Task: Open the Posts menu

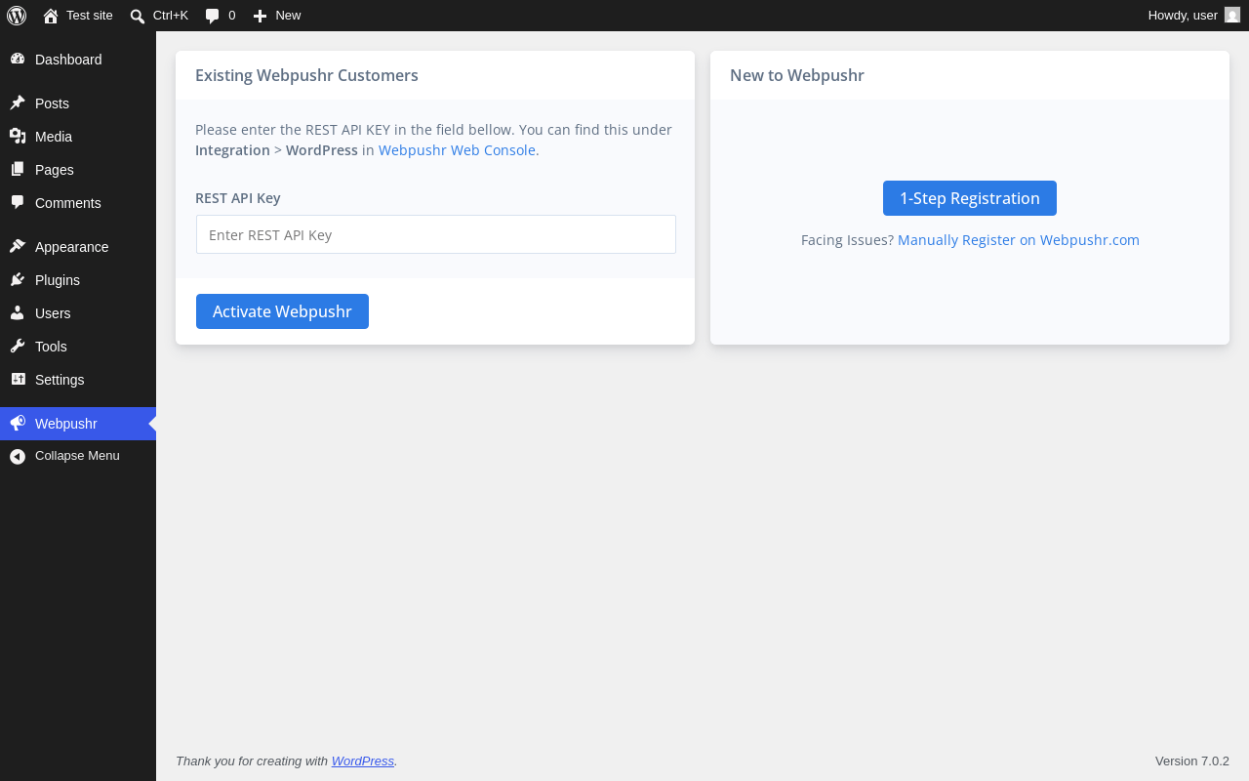Action: click(52, 103)
